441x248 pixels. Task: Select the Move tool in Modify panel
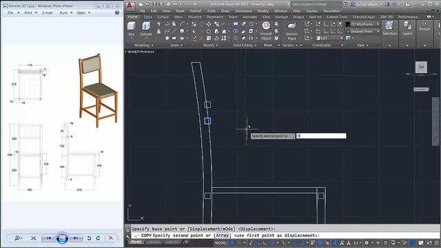pos(209,24)
